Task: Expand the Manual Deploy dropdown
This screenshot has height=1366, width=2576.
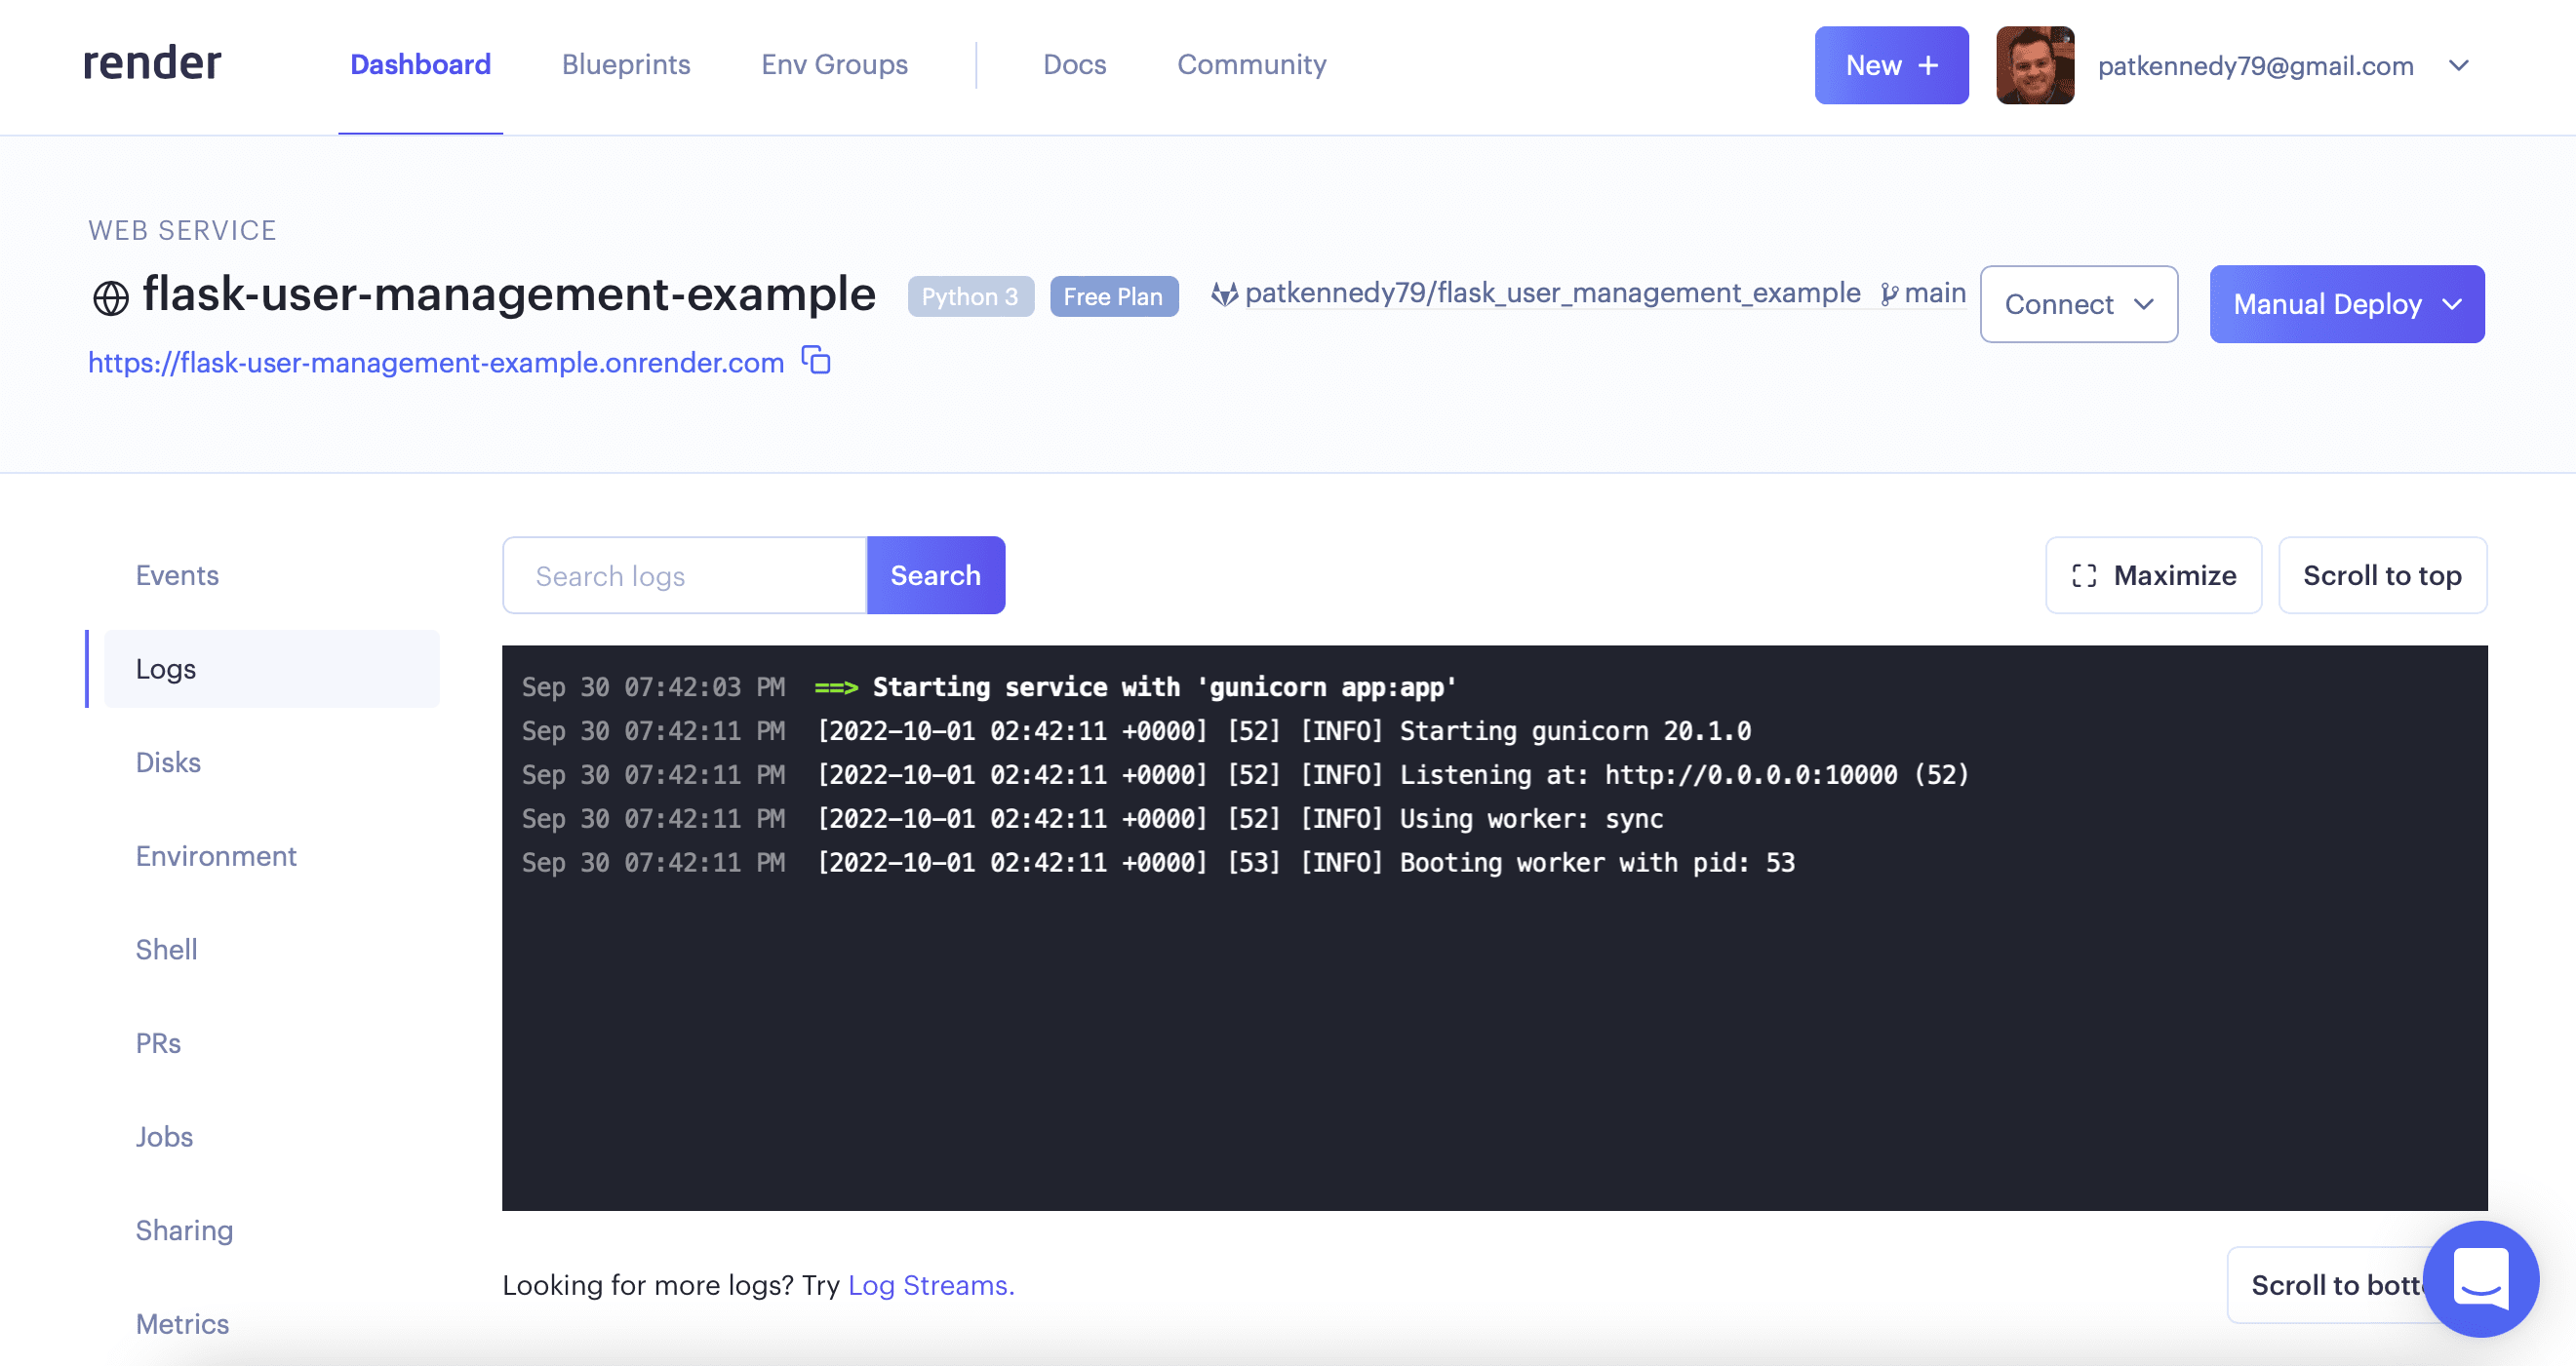Action: point(2347,304)
